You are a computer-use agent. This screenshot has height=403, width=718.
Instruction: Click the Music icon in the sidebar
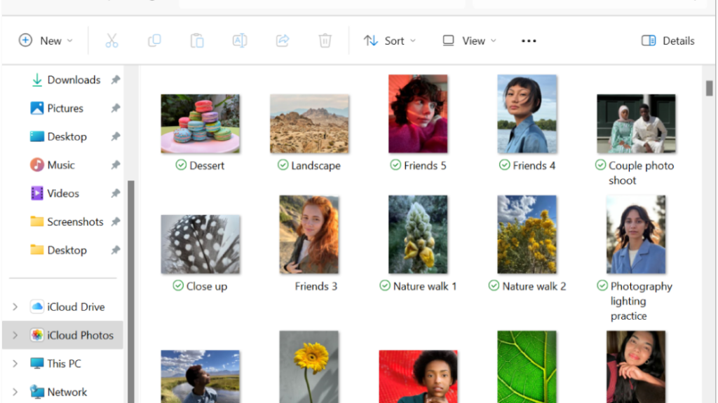pyautogui.click(x=38, y=164)
